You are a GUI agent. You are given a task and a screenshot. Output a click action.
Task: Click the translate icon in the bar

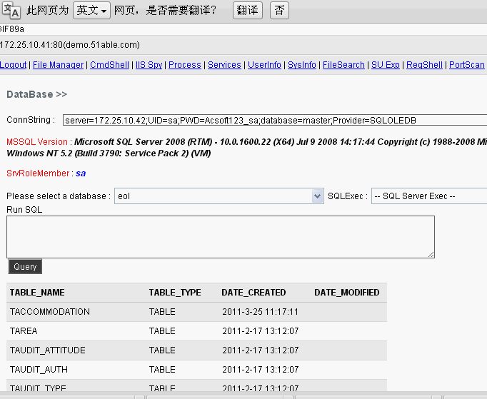coord(11,10)
